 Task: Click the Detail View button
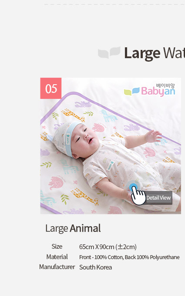point(158,198)
